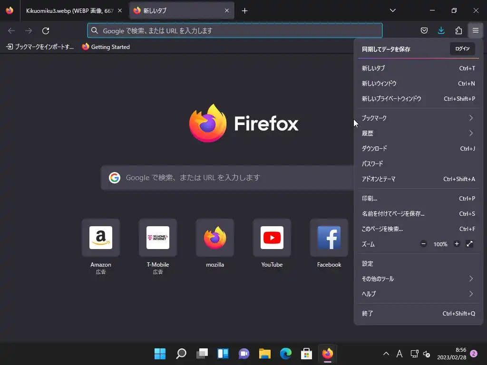Expand the ブックマーク submenu
Image resolution: width=487 pixels, height=365 pixels.
(x=419, y=118)
